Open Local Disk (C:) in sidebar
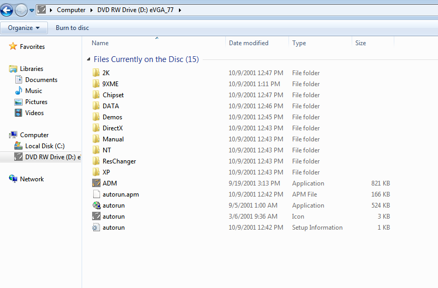 pyautogui.click(x=45, y=146)
